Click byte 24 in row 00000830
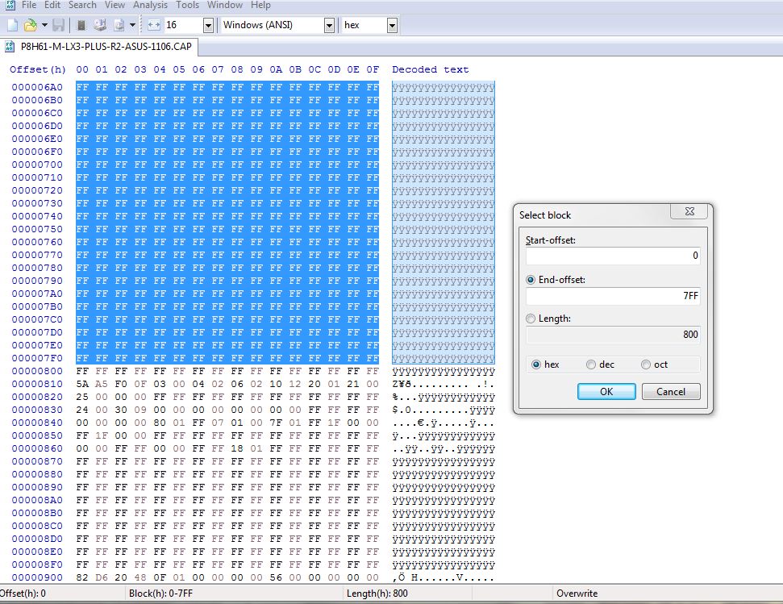 82,410
